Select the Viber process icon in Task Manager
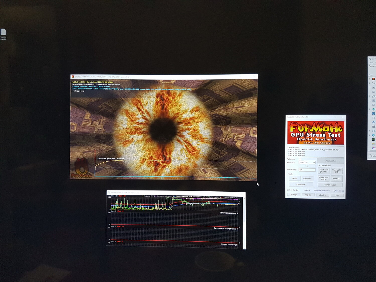The height and width of the screenshot is (282, 376). pyautogui.click(x=373, y=148)
